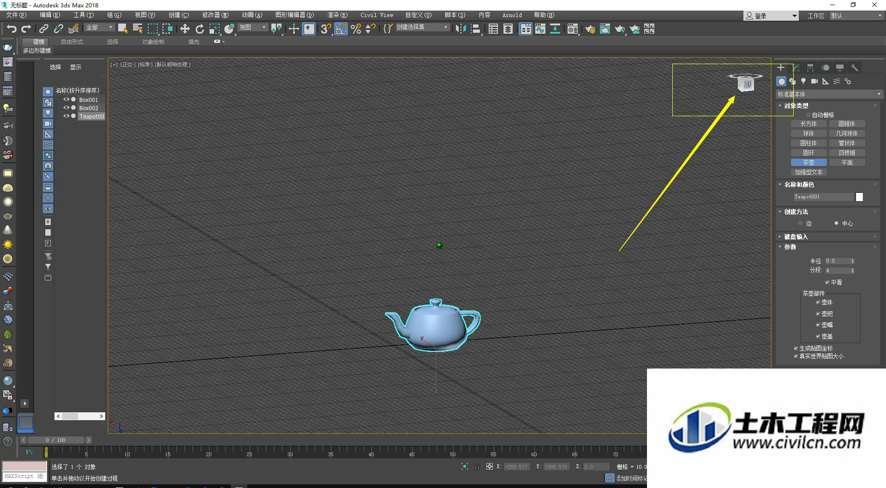Viewport: 886px width, 488px height.
Task: Toggle the Angle Snap icon
Action: coord(341,29)
